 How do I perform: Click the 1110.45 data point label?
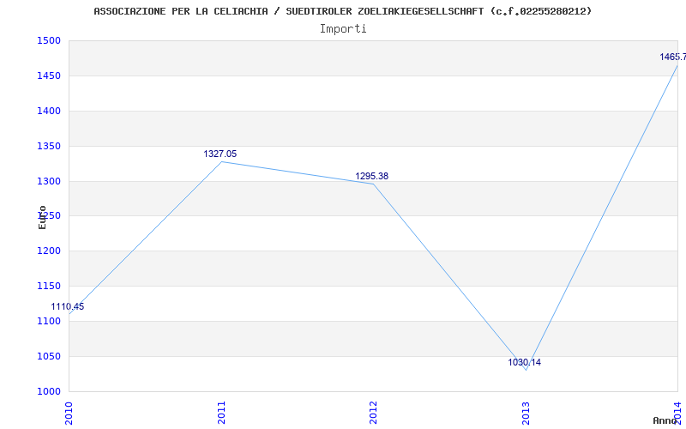[68, 307]
